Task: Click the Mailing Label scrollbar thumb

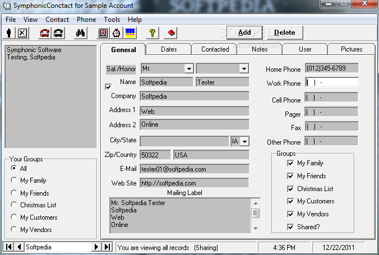Action: 256,213
